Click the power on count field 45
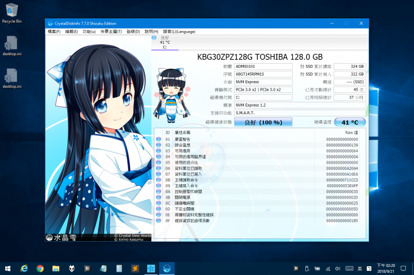414x275 pixels. pos(350,90)
